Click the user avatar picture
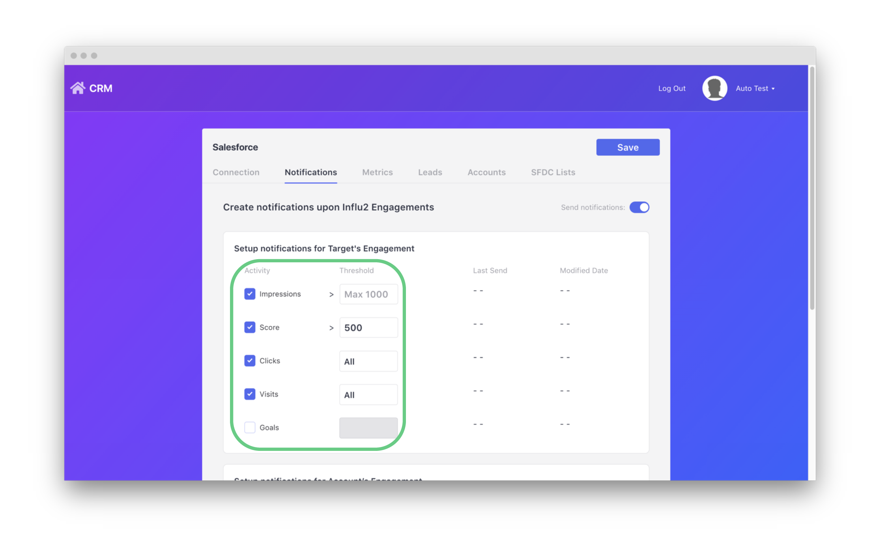Screen dimensions: 875x542 [x=714, y=88]
